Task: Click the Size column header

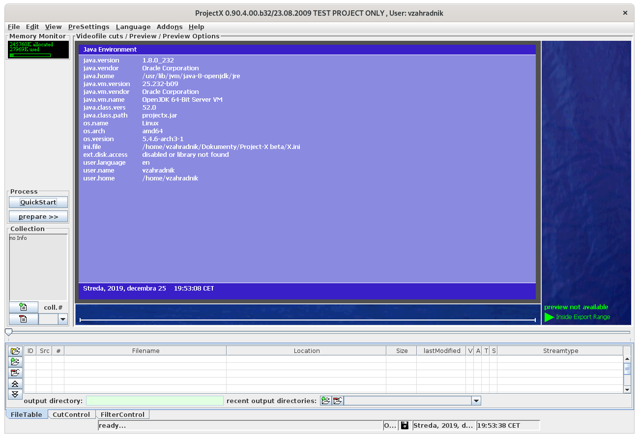Action: pyautogui.click(x=402, y=350)
